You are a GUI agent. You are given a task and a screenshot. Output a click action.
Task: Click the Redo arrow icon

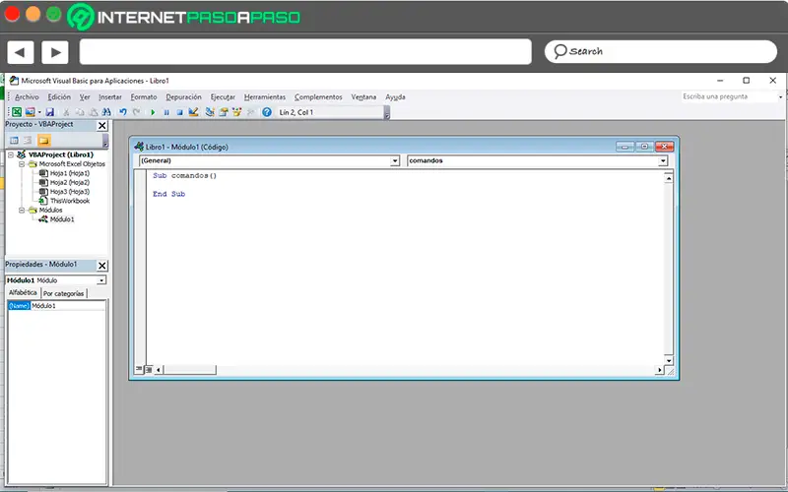136,112
